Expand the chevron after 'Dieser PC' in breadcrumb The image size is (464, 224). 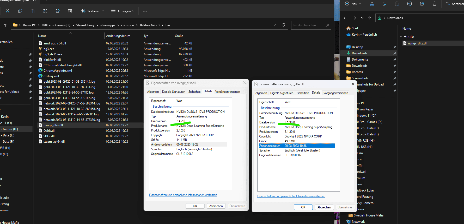pos(39,25)
